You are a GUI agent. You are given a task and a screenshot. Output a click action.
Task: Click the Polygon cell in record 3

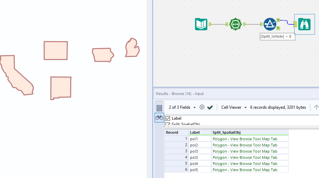tap(250, 151)
